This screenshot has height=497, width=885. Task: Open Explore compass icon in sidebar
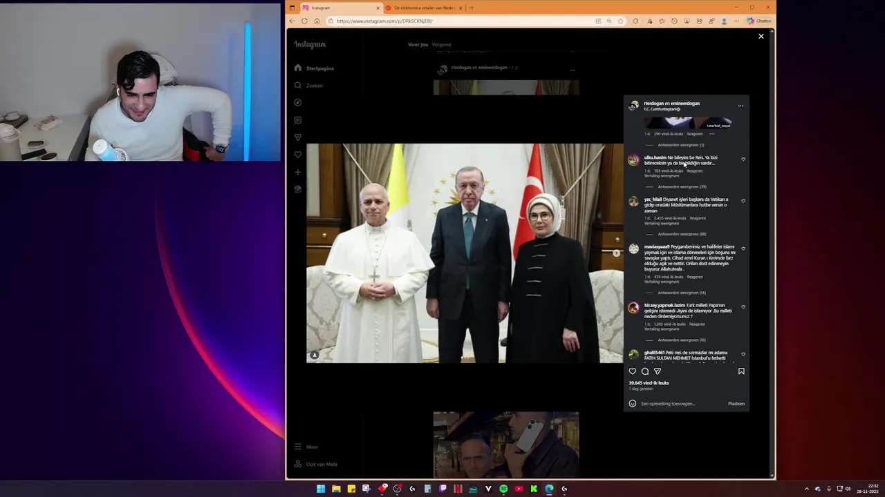pos(298,102)
